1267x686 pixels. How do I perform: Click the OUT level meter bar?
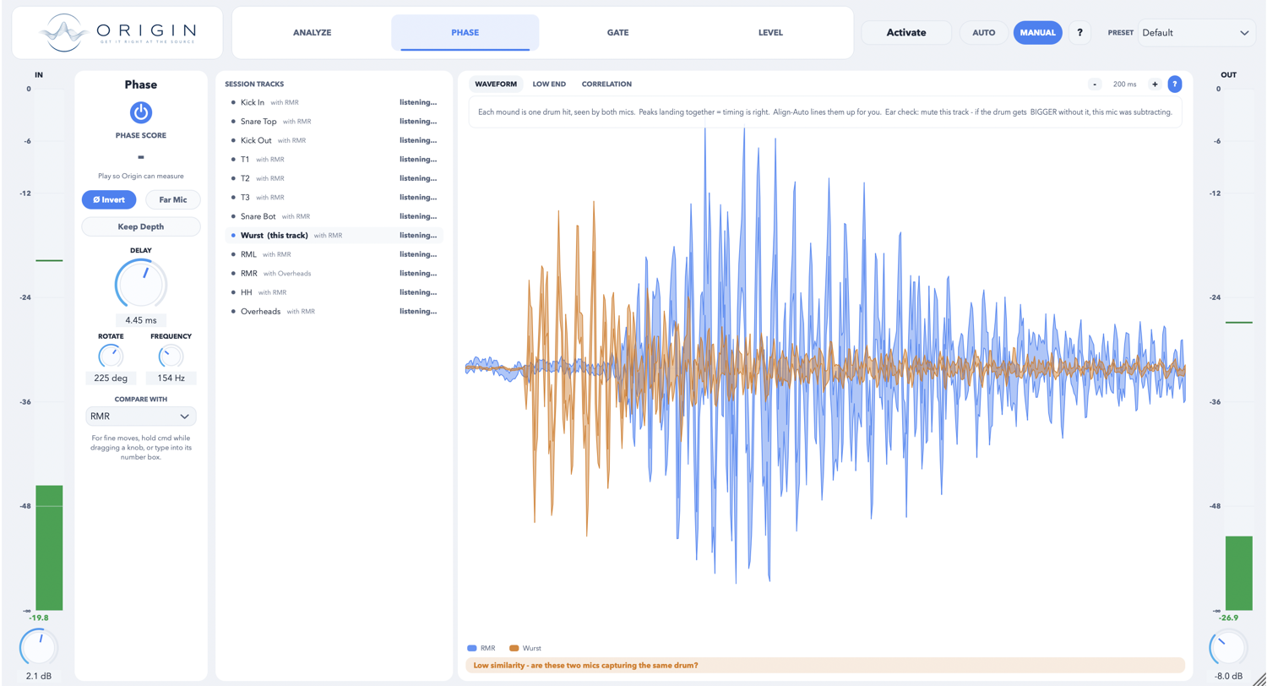tap(1238, 349)
